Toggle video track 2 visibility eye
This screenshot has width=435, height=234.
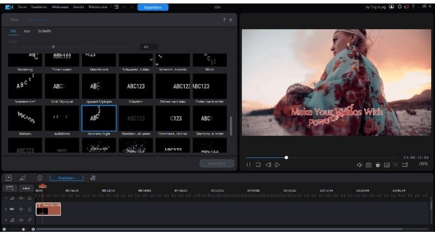pyautogui.click(x=21, y=209)
